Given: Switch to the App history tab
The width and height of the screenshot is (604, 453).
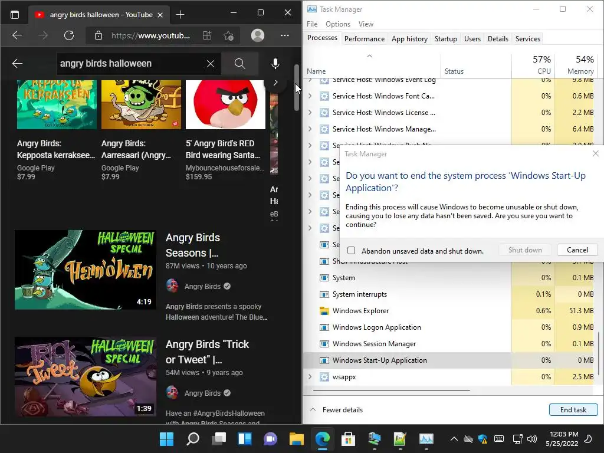Looking at the screenshot, I should coord(409,39).
